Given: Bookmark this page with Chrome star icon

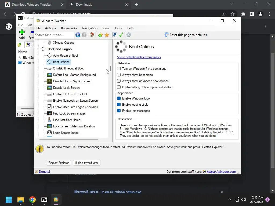Looking at the screenshot, I should [x=232, y=14].
